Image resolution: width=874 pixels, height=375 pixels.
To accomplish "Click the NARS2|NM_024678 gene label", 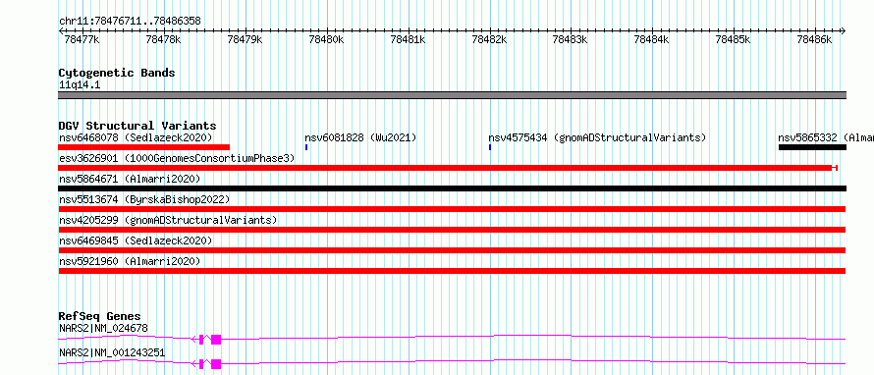I will 104,328.
